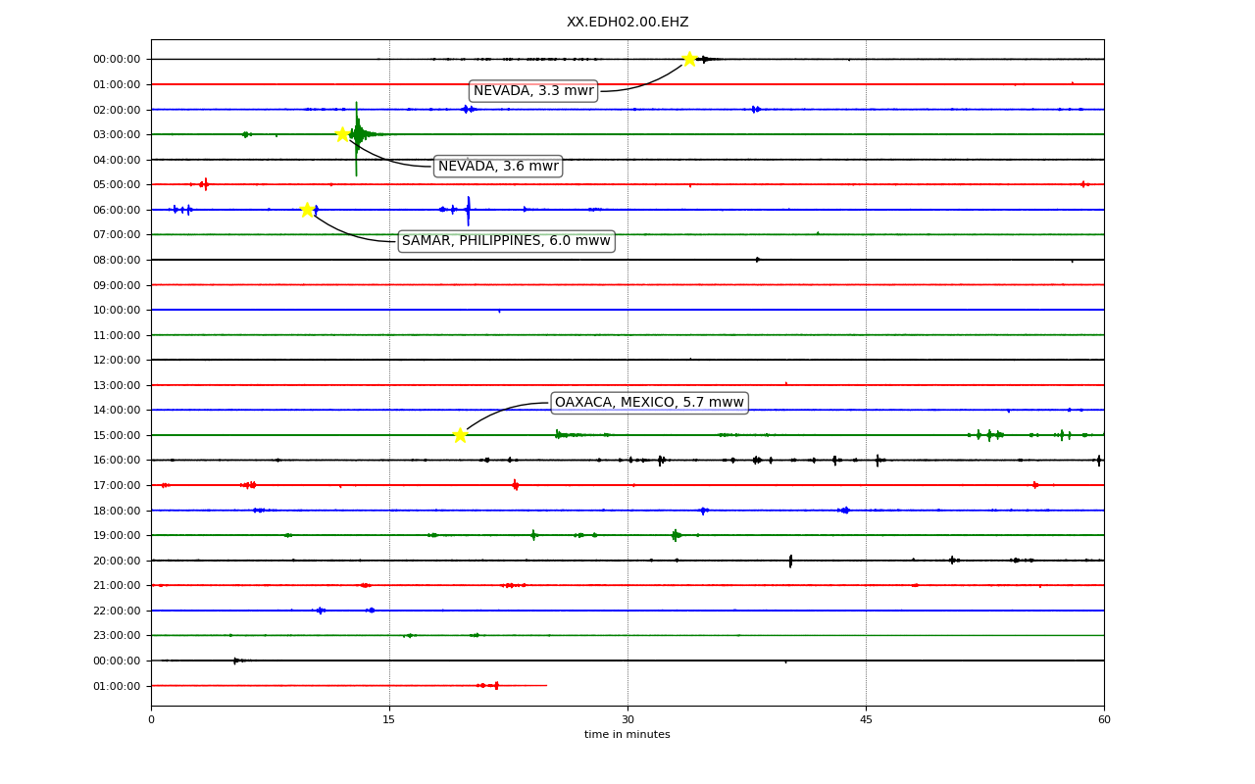The height and width of the screenshot is (784, 1255).
Task: Click the end of the last red 01:00:00 trace
Action: coord(546,685)
